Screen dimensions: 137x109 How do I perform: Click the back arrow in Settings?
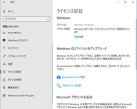[x=4, y=2]
